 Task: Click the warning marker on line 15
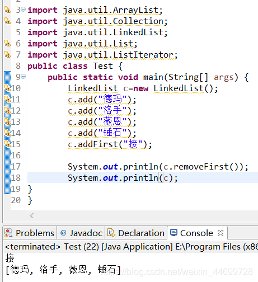point(7,144)
